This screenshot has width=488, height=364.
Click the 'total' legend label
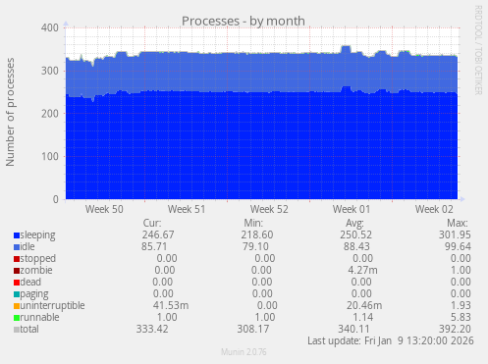(29, 329)
